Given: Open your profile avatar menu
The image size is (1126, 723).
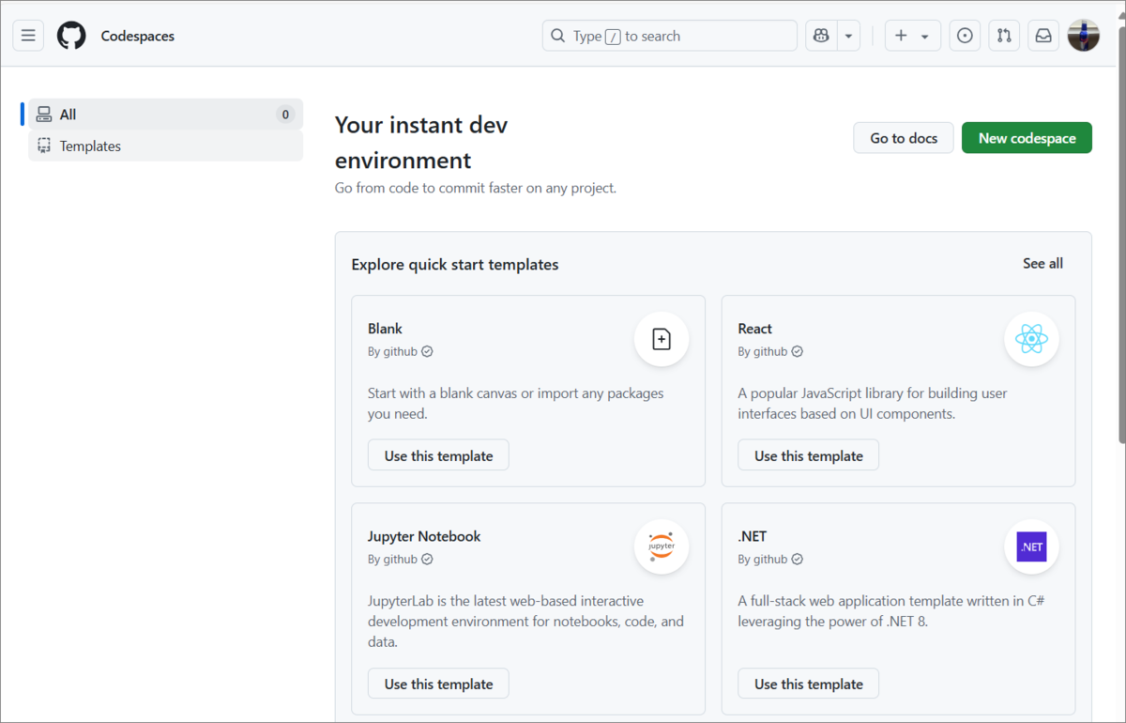Looking at the screenshot, I should coord(1083,35).
